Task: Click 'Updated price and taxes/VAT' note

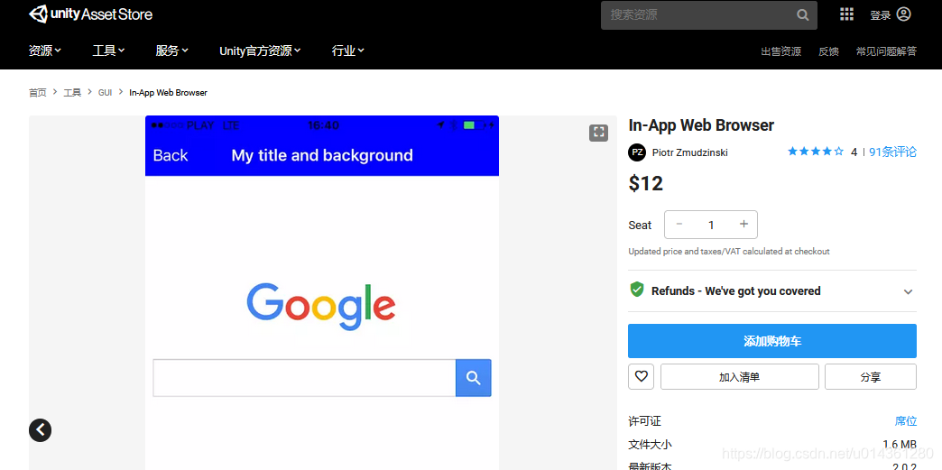Action: (x=729, y=252)
